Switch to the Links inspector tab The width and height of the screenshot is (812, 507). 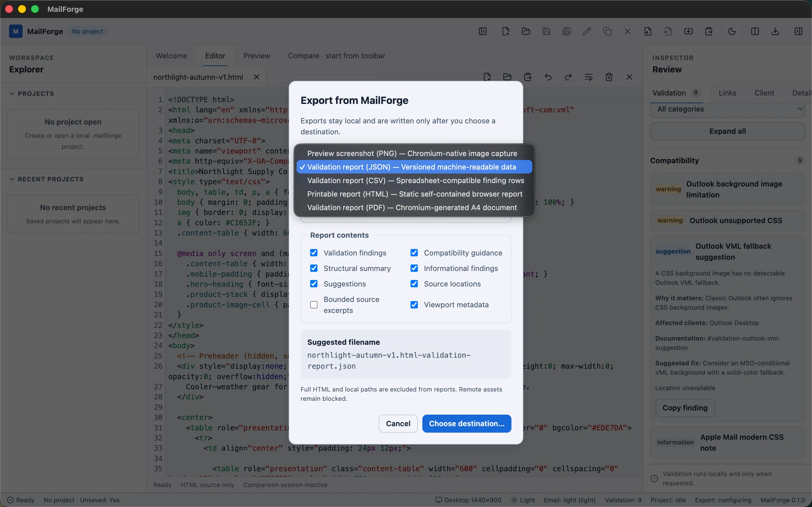click(x=727, y=93)
